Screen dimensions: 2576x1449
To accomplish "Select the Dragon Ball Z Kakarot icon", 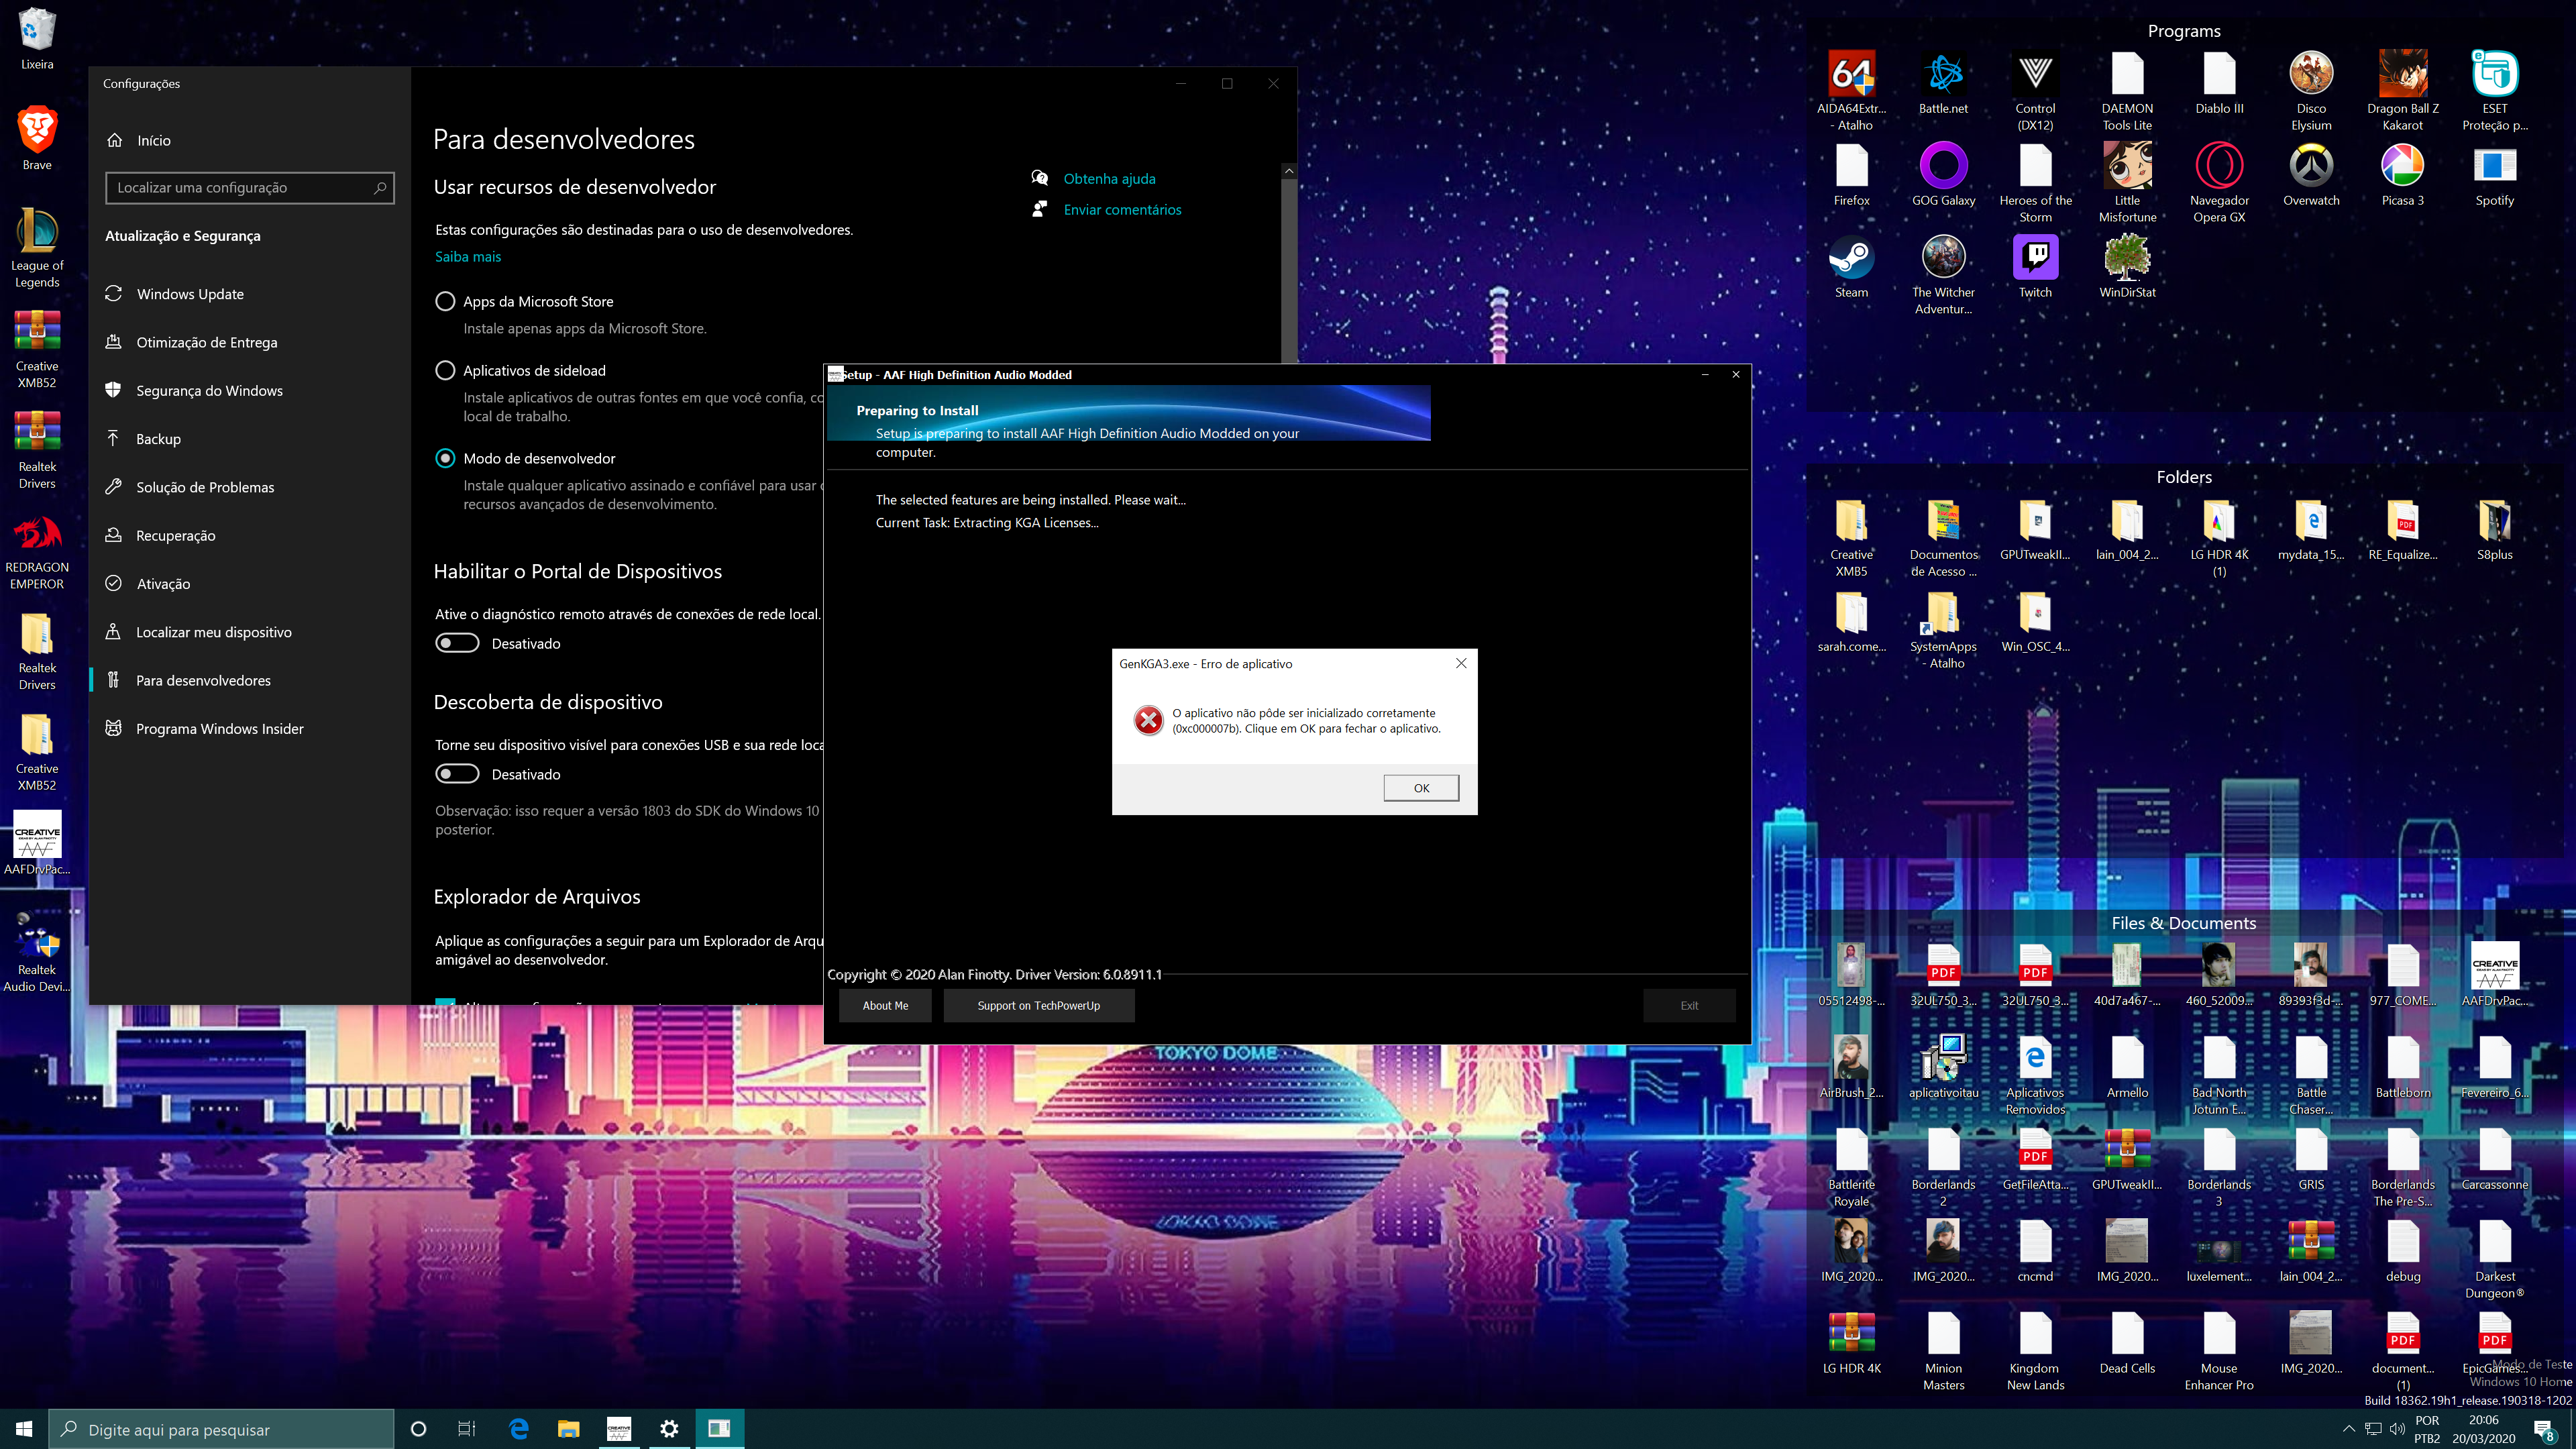I will pyautogui.click(x=2403, y=90).
